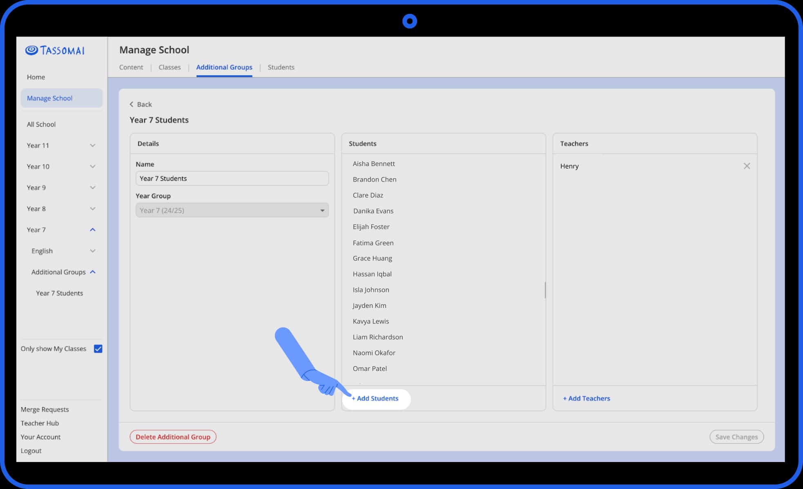This screenshot has height=489, width=803.
Task: Expand the English subject chevron
Action: click(x=93, y=251)
